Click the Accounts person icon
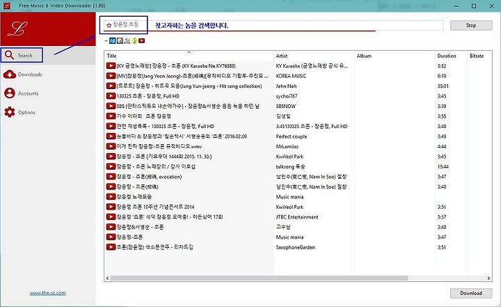 coord(10,93)
